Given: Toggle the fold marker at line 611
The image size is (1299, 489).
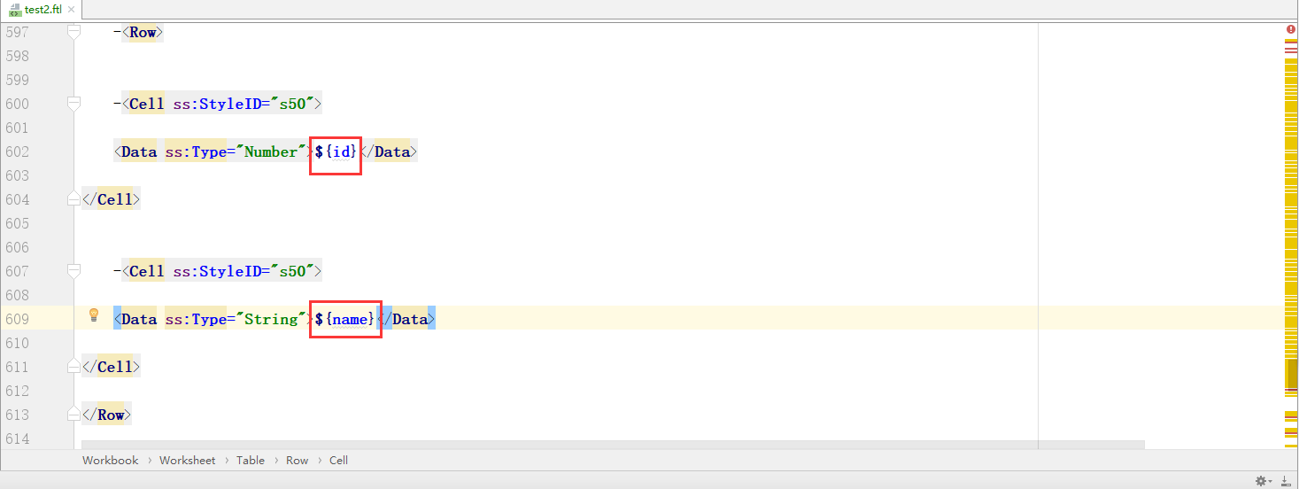Looking at the screenshot, I should point(73,367).
